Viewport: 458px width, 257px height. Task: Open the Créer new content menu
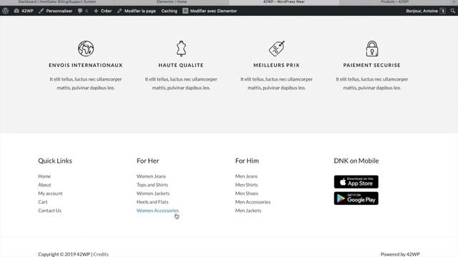coord(102,11)
